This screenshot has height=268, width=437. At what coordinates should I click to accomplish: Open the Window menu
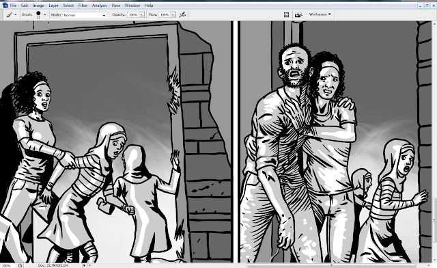tap(132, 5)
